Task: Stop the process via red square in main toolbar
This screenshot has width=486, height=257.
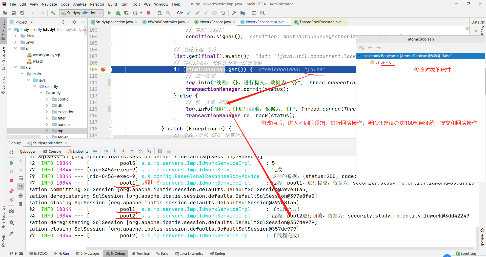Action: [x=149, y=13]
